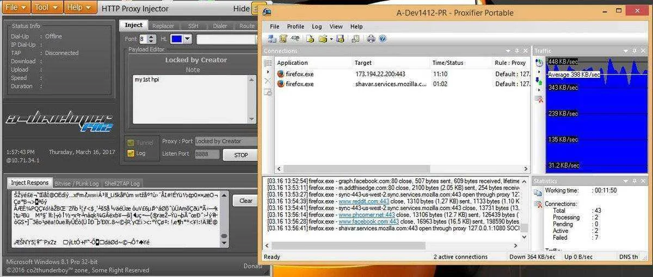Pin the Connections panel using pushpin icon
Image resolution: width=653 pixels, height=277 pixels.
click(517, 51)
